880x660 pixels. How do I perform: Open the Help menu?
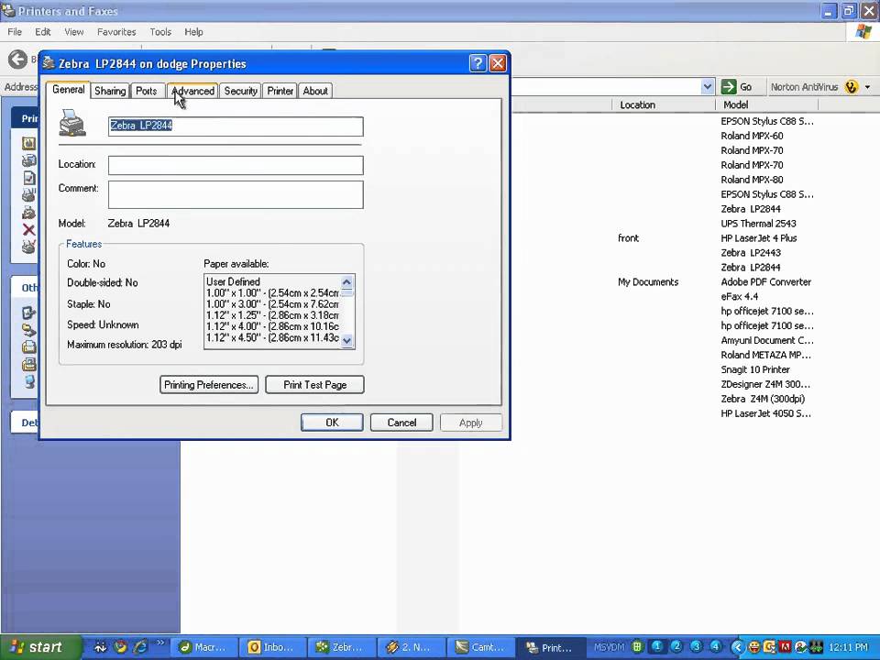pos(193,32)
